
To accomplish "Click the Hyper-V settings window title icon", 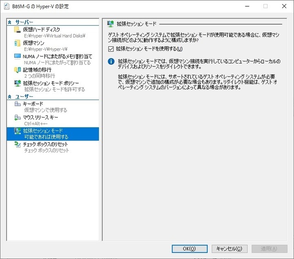I will pos(6,6).
